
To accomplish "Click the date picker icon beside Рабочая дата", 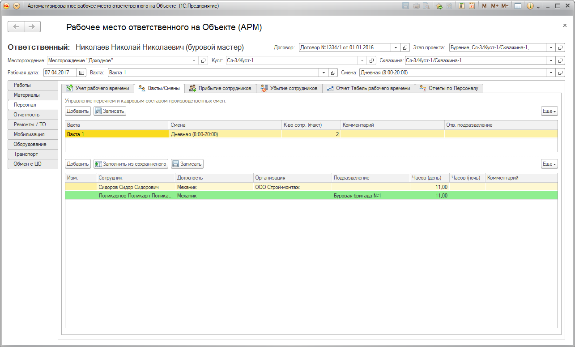I will tap(81, 73).
